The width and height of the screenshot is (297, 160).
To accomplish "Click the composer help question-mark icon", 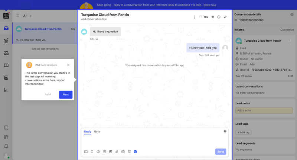I will [x=225, y=131].
